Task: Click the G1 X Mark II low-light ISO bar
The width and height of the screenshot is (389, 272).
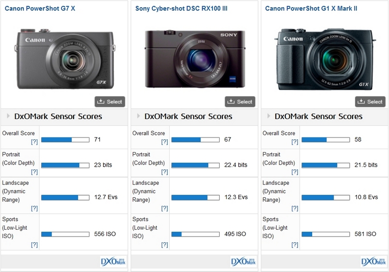Action: pos(326,234)
